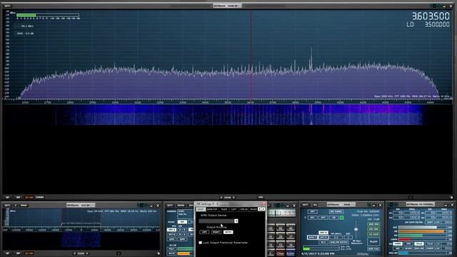Click main spectrum ZOOM left arrow
457x257 pixels.
click(221, 198)
